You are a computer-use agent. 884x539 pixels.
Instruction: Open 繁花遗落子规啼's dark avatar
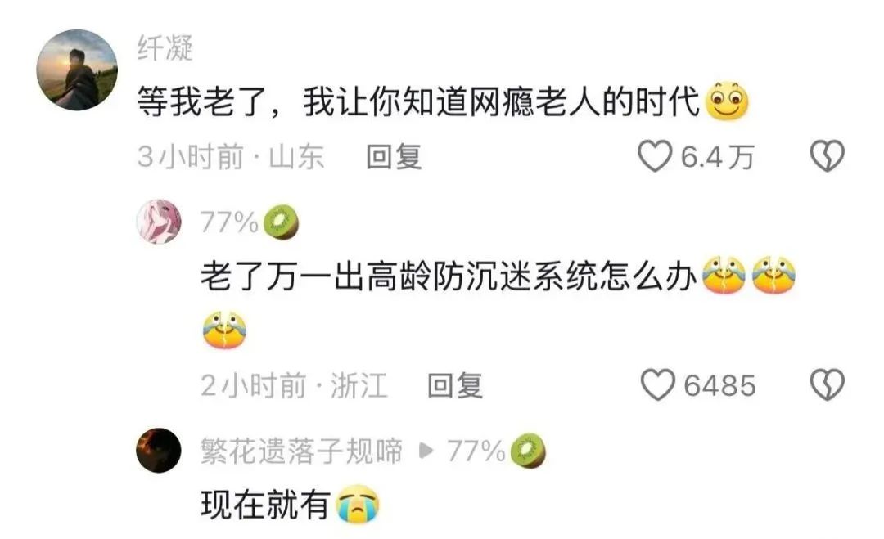(x=159, y=450)
